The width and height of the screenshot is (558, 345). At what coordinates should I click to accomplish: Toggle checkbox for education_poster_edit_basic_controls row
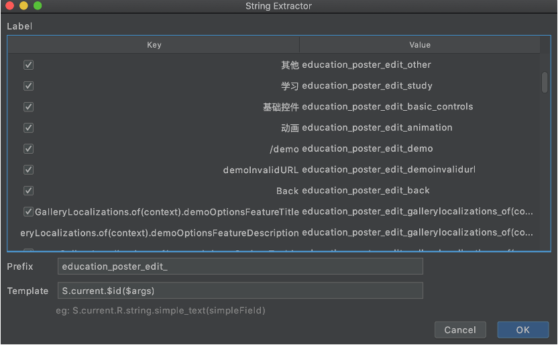[28, 107]
